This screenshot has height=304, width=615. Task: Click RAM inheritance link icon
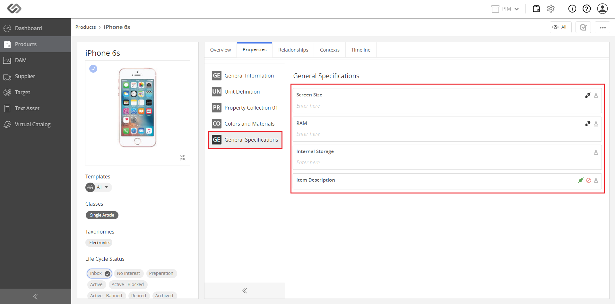[588, 124]
